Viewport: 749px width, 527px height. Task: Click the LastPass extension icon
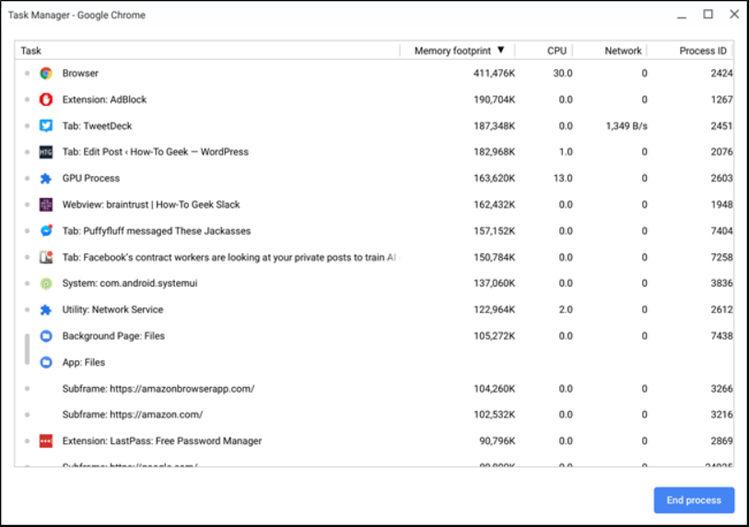pos(46,441)
